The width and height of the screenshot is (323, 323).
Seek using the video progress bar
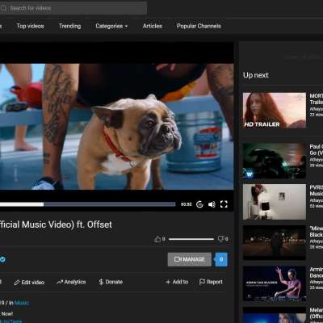coord(87,204)
